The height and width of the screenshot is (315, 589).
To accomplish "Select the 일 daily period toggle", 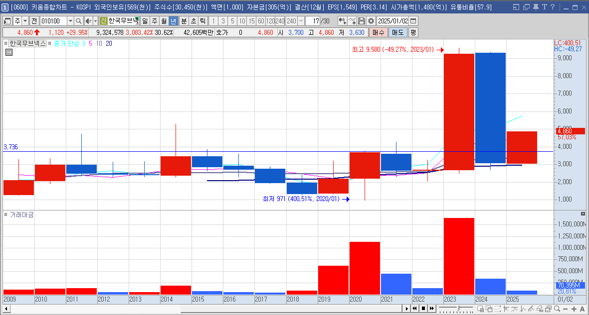I will click(145, 21).
